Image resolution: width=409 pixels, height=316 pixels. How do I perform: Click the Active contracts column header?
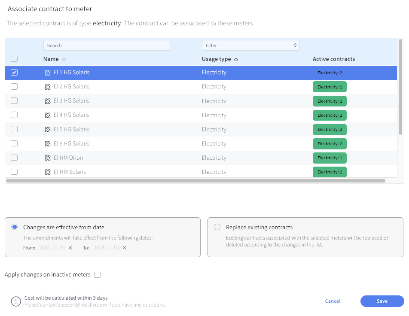pos(334,59)
